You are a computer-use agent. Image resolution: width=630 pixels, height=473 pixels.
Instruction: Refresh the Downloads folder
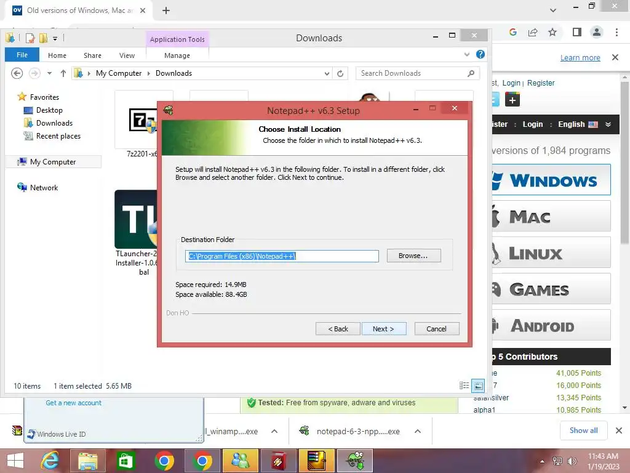[x=340, y=74]
